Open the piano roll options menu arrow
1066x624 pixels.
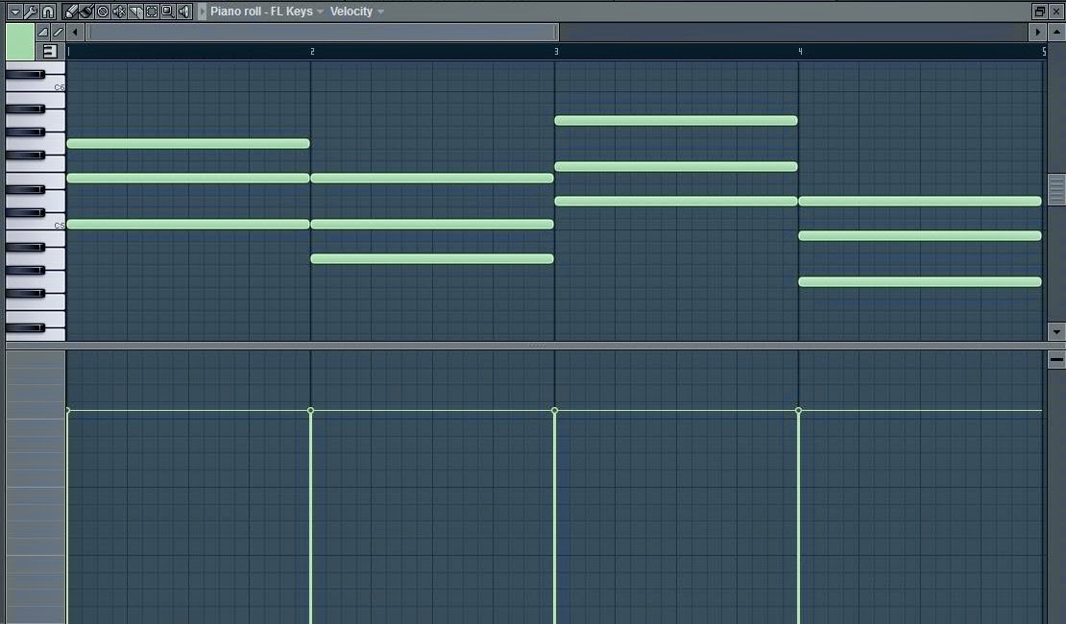coord(13,11)
